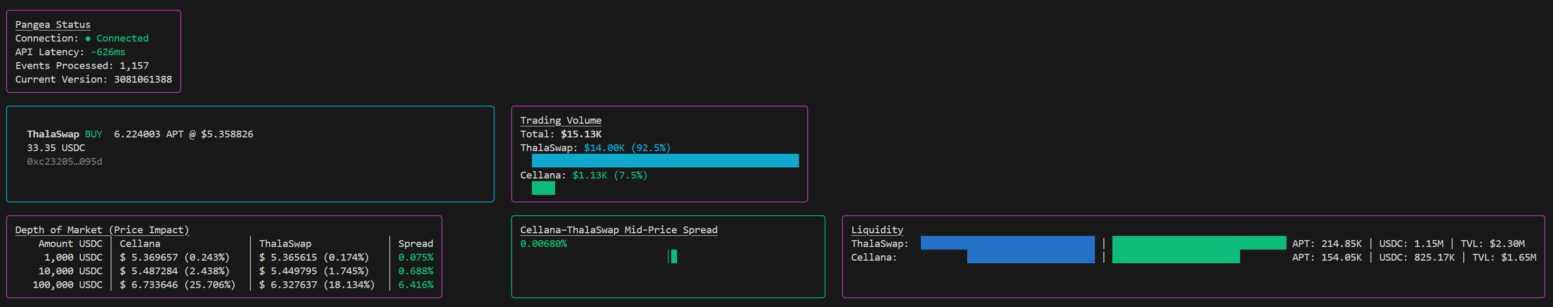Click the blue ThalaSwap APT liquidity bar
The width and height of the screenshot is (1553, 307).
click(x=1007, y=243)
